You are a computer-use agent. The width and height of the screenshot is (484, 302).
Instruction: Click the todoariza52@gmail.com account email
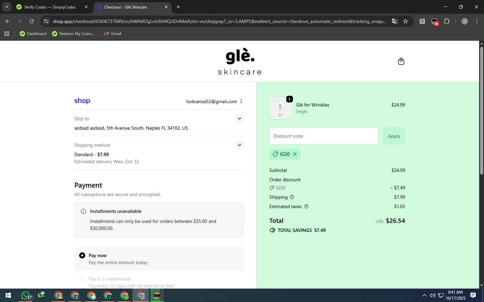click(211, 101)
